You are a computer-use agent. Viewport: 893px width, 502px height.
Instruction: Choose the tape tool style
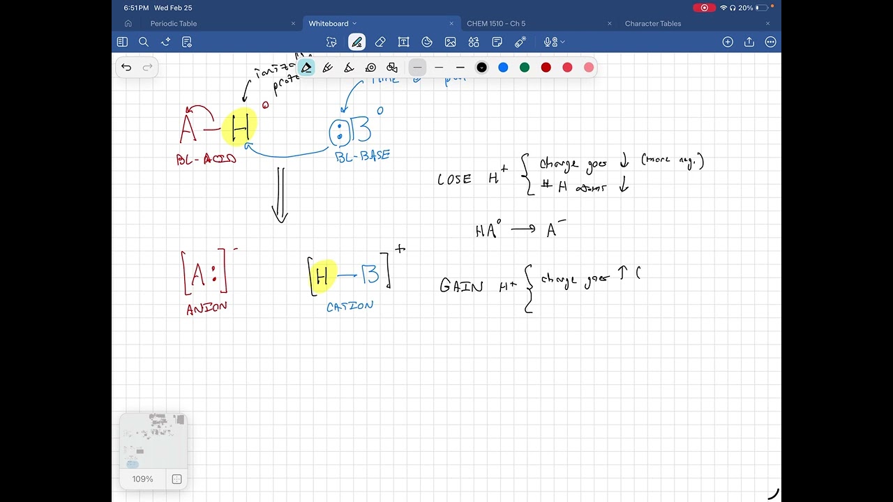pos(370,68)
